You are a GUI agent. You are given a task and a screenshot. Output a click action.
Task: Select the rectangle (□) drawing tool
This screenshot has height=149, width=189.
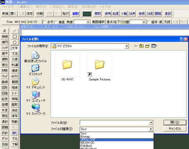15,36
